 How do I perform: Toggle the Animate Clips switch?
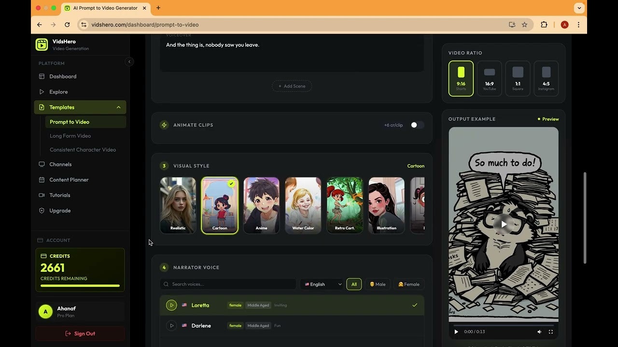417,125
